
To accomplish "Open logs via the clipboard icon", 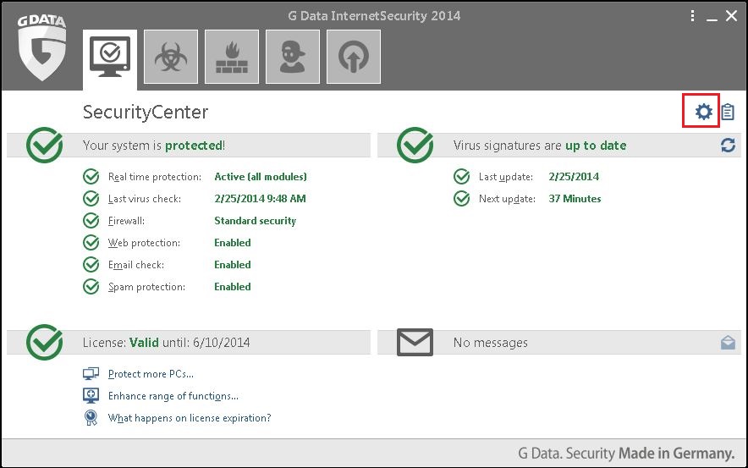I will [728, 112].
